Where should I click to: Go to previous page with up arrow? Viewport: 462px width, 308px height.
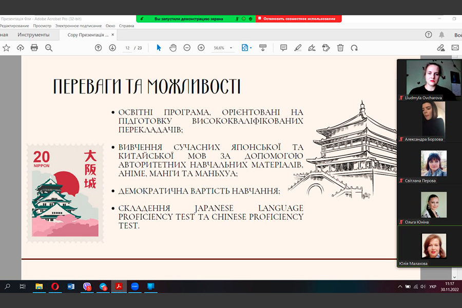point(98,48)
